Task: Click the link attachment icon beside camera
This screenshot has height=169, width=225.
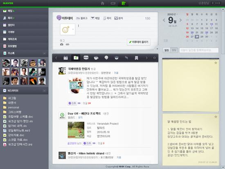Action: coord(67,44)
